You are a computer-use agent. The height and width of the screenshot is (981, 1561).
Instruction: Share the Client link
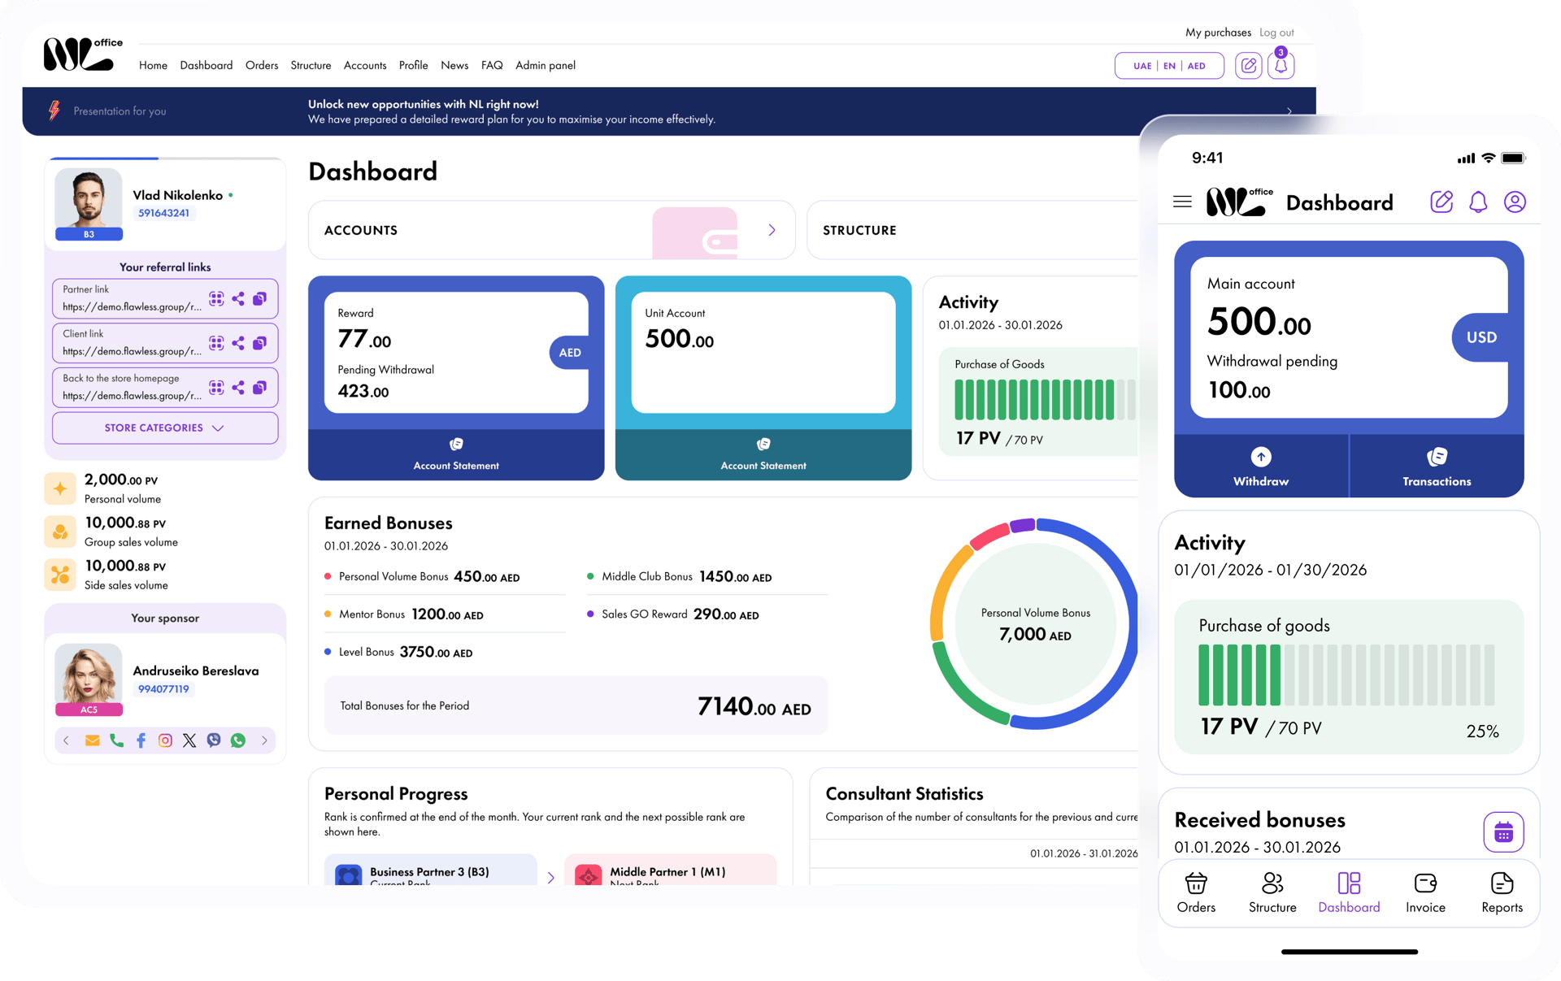pyautogui.click(x=238, y=343)
